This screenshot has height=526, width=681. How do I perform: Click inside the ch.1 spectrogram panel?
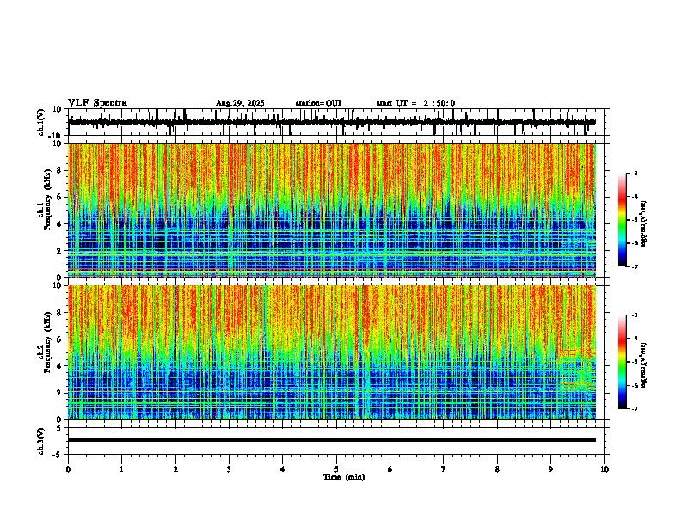331,210
